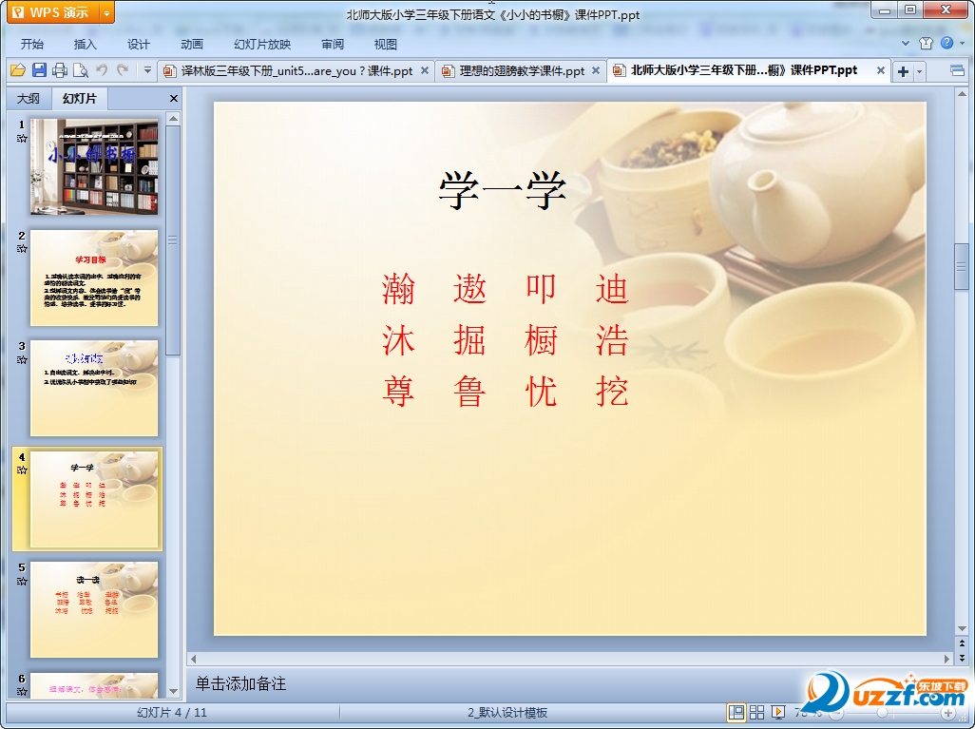The height and width of the screenshot is (729, 975).
Task: Select the partially visible slide 6 thumbnail
Action: [x=94, y=685]
